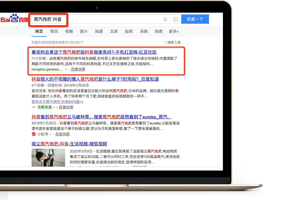Switch to the 资讯 tab

pyautogui.click(x=54, y=31)
